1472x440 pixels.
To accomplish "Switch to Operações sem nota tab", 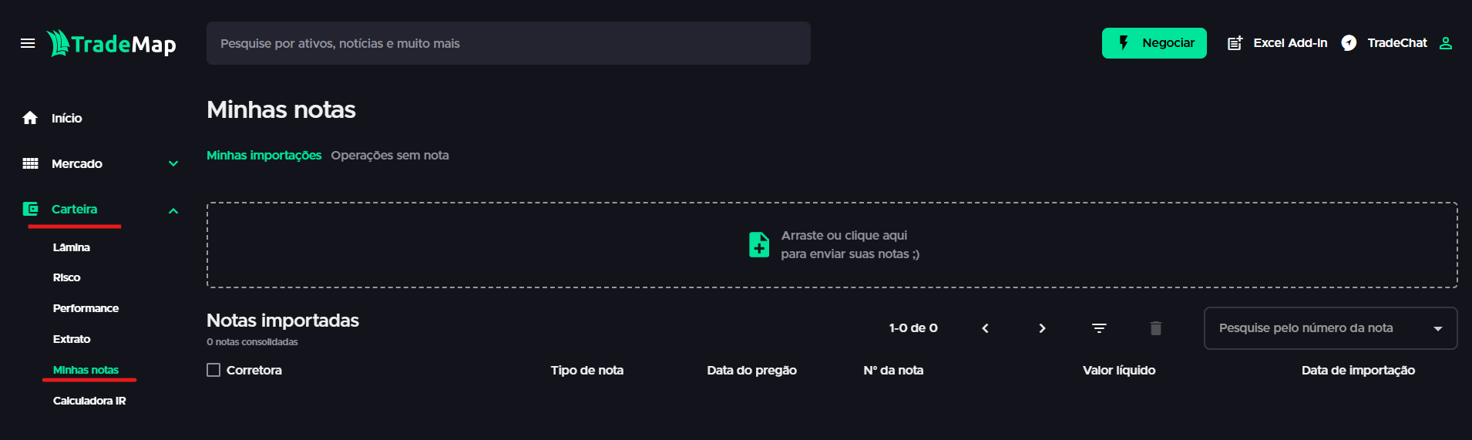I will (x=390, y=155).
